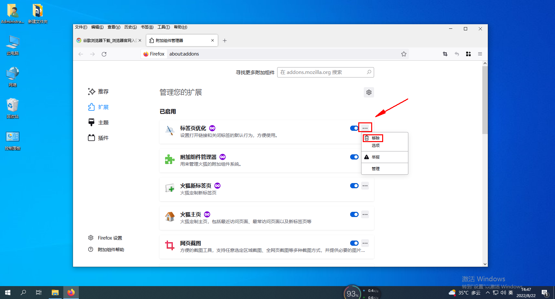Click the recommended badge next to 火狐新标签页
Viewport: 555px width, 299px height.
point(217,186)
